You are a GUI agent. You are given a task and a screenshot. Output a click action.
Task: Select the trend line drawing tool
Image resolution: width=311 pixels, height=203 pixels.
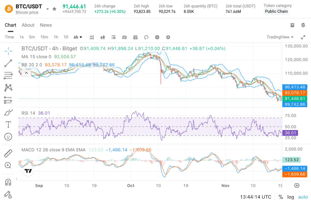(8, 63)
